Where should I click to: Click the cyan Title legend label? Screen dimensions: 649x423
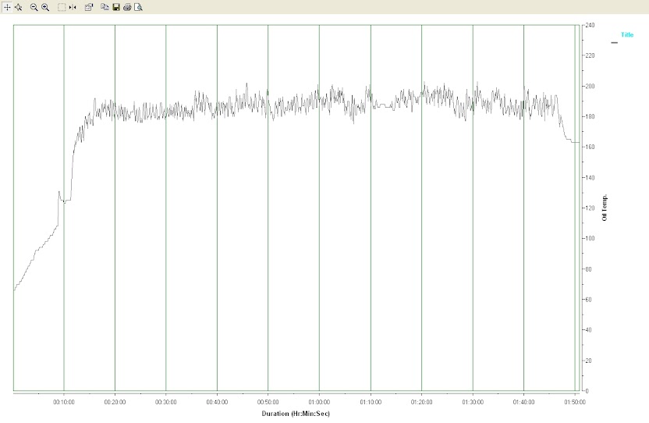[x=627, y=35]
